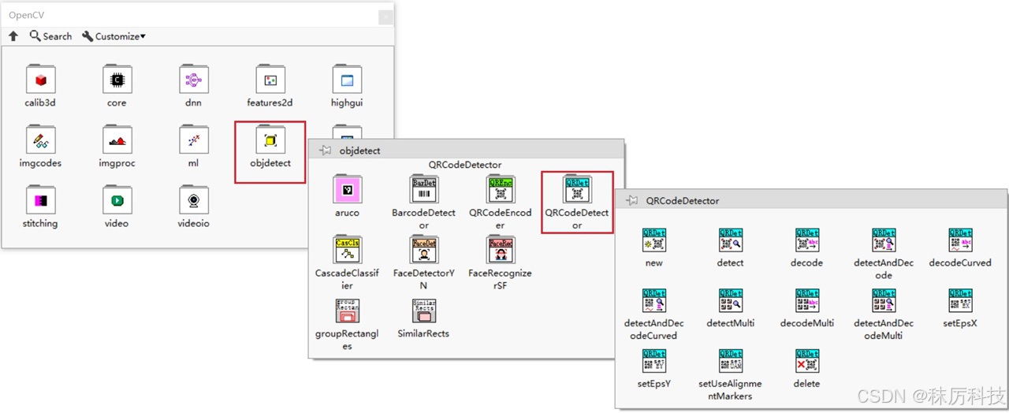
Task: Open the imgcodes palette folder
Action: pyautogui.click(x=41, y=140)
